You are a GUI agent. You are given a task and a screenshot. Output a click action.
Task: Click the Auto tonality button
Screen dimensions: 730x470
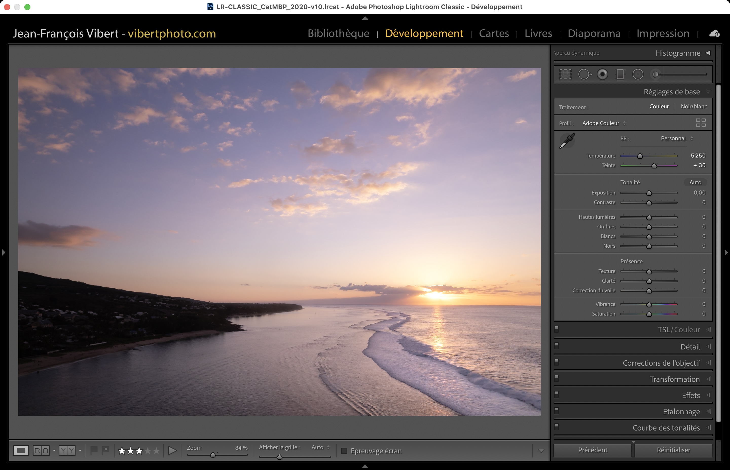click(695, 183)
